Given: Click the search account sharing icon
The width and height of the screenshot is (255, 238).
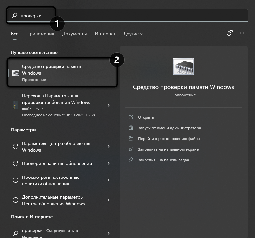Looking at the screenshot, I should 230,33.
